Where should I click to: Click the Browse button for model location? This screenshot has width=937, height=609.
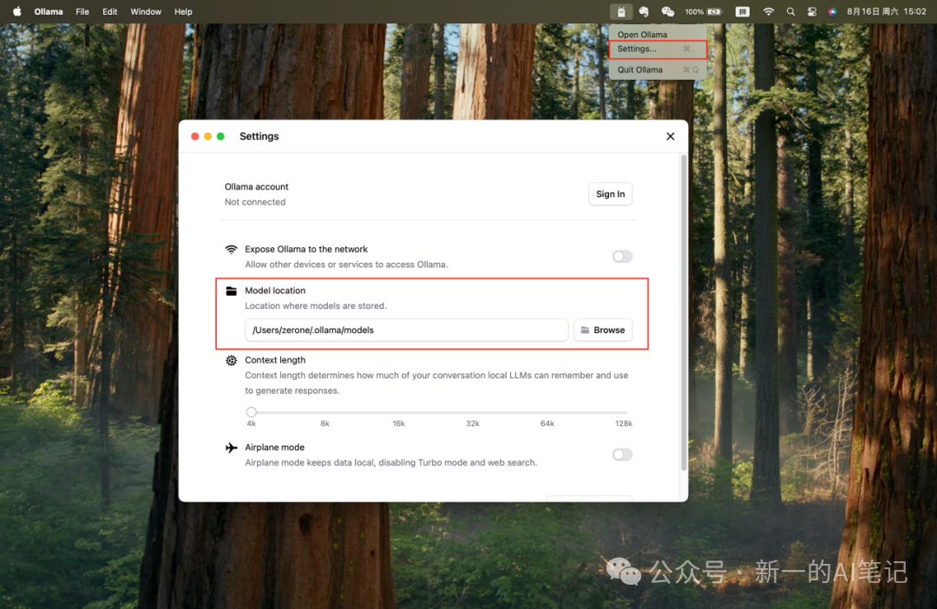click(x=603, y=330)
